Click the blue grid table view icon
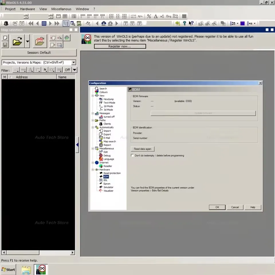This screenshot has width=275, height=275. point(44,23)
